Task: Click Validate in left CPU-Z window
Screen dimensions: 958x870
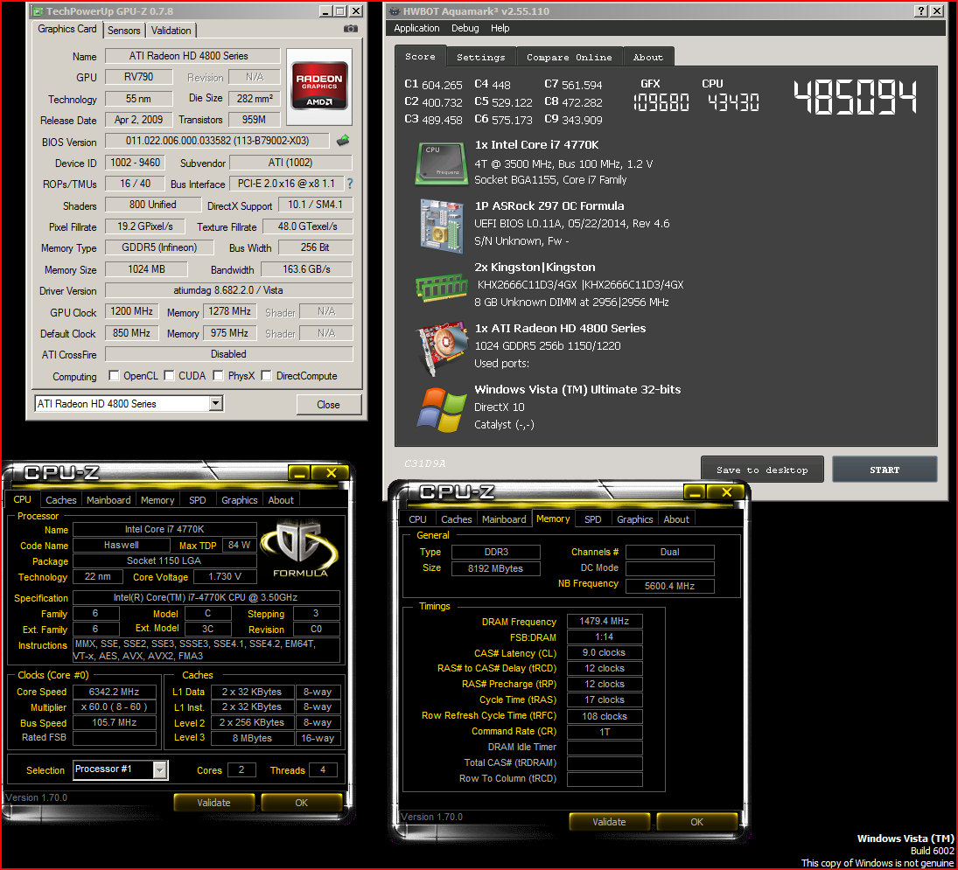Action: coord(213,802)
